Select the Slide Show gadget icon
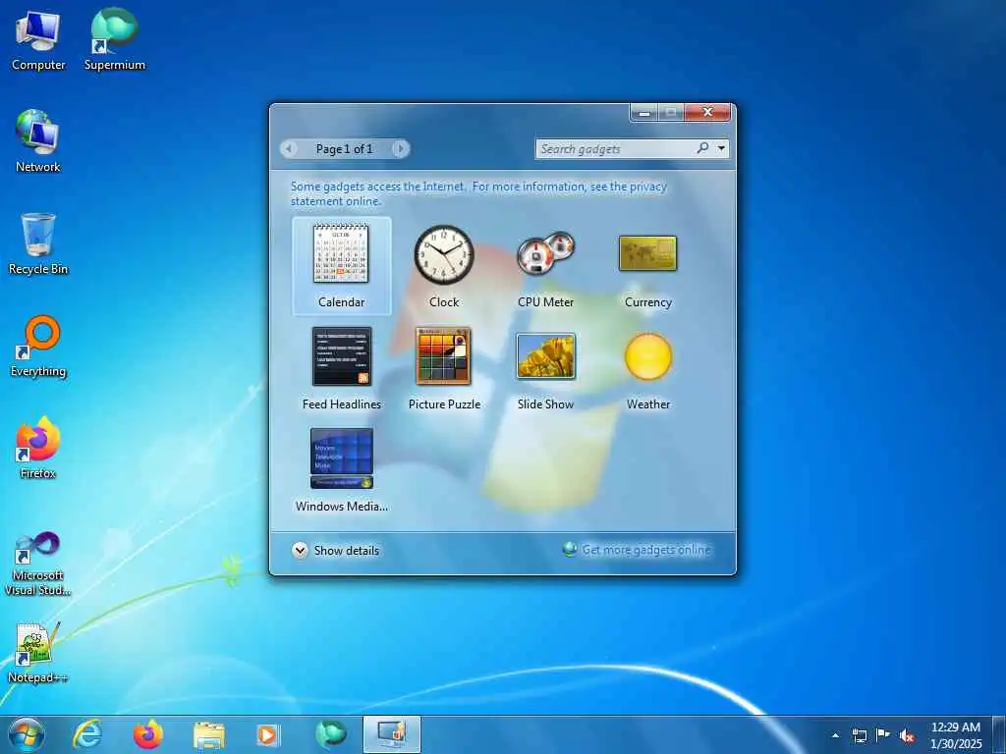 pyautogui.click(x=545, y=355)
